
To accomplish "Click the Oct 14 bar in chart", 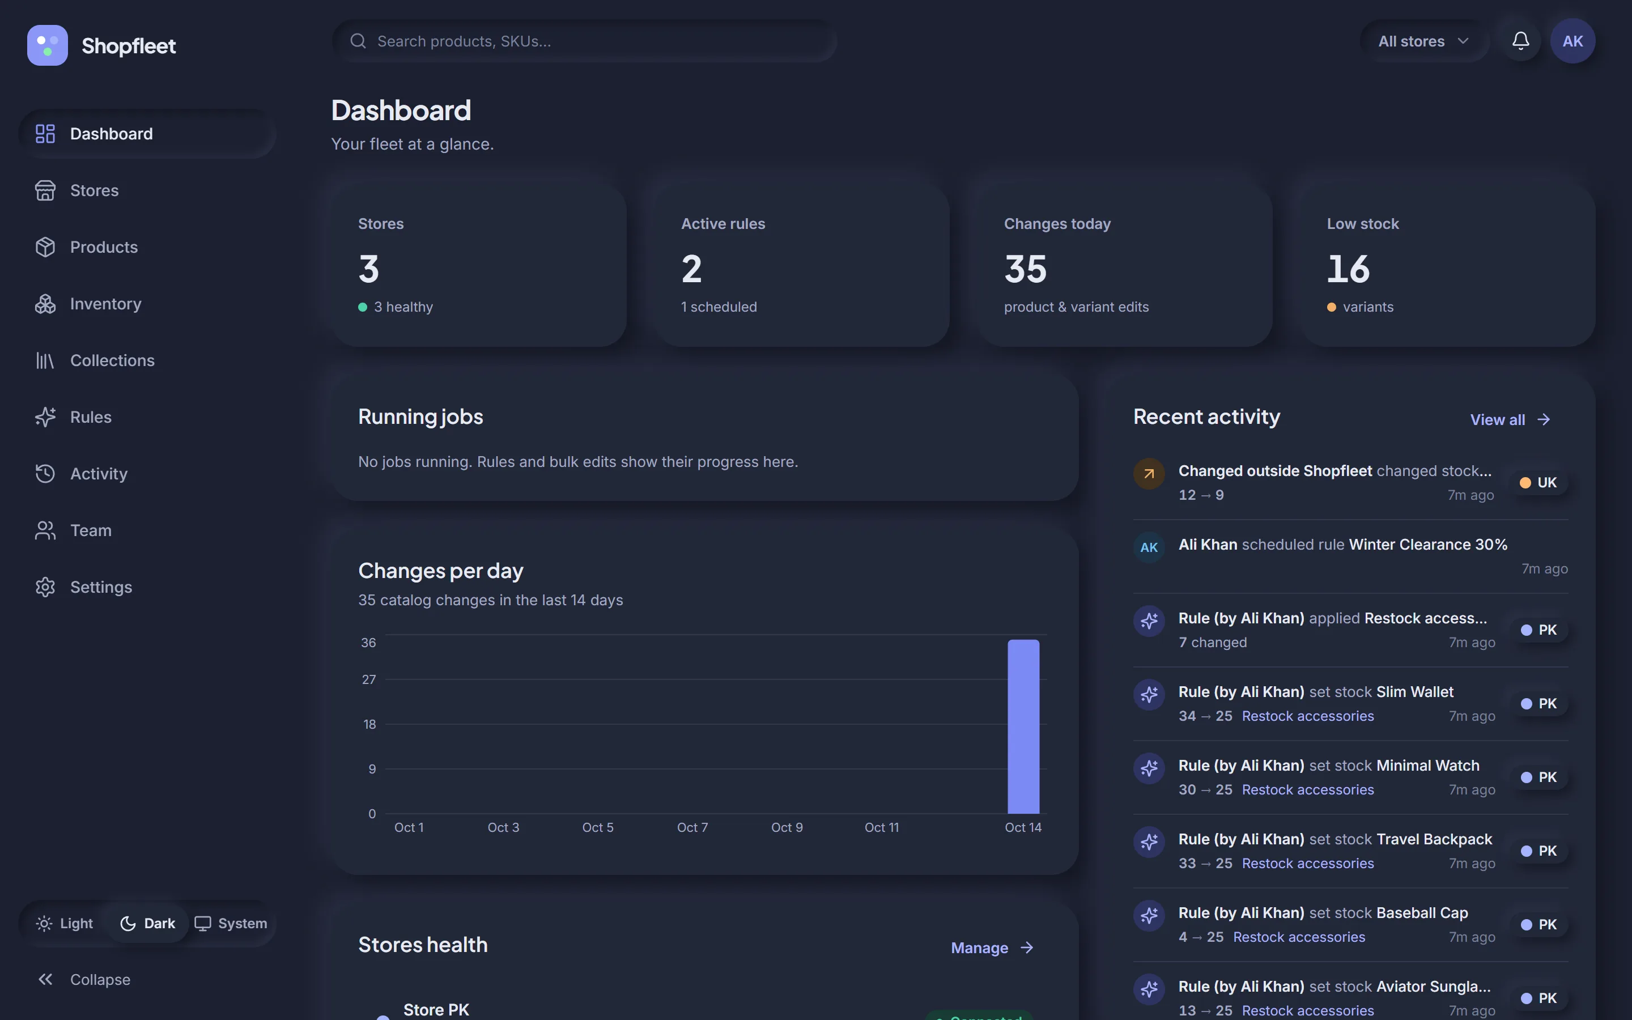I will coord(1023,726).
